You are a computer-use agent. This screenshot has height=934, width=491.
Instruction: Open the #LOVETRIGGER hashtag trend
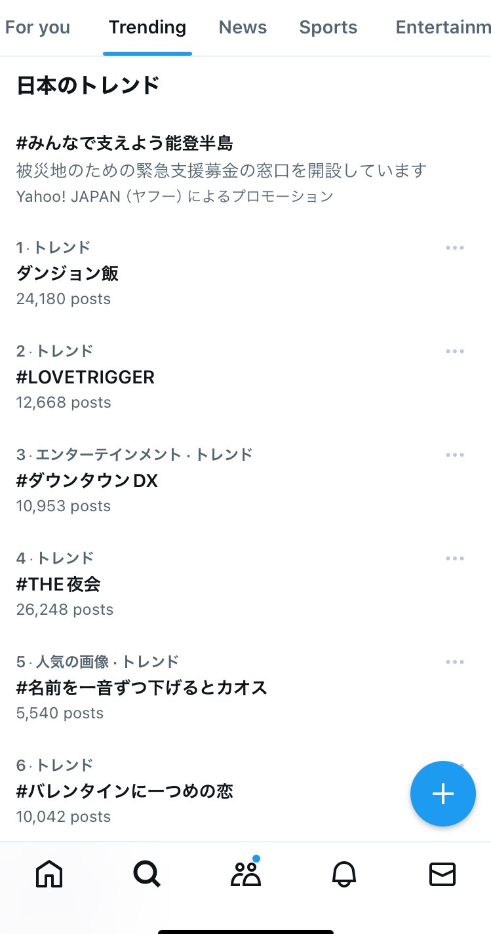85,377
